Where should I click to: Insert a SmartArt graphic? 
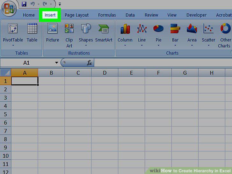tap(104, 33)
